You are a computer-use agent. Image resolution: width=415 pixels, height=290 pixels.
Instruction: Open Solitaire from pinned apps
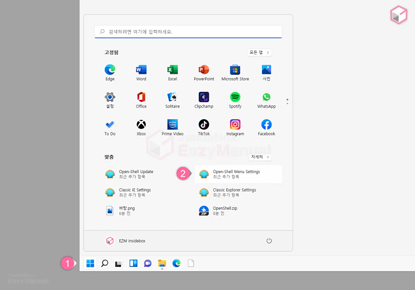(x=172, y=100)
